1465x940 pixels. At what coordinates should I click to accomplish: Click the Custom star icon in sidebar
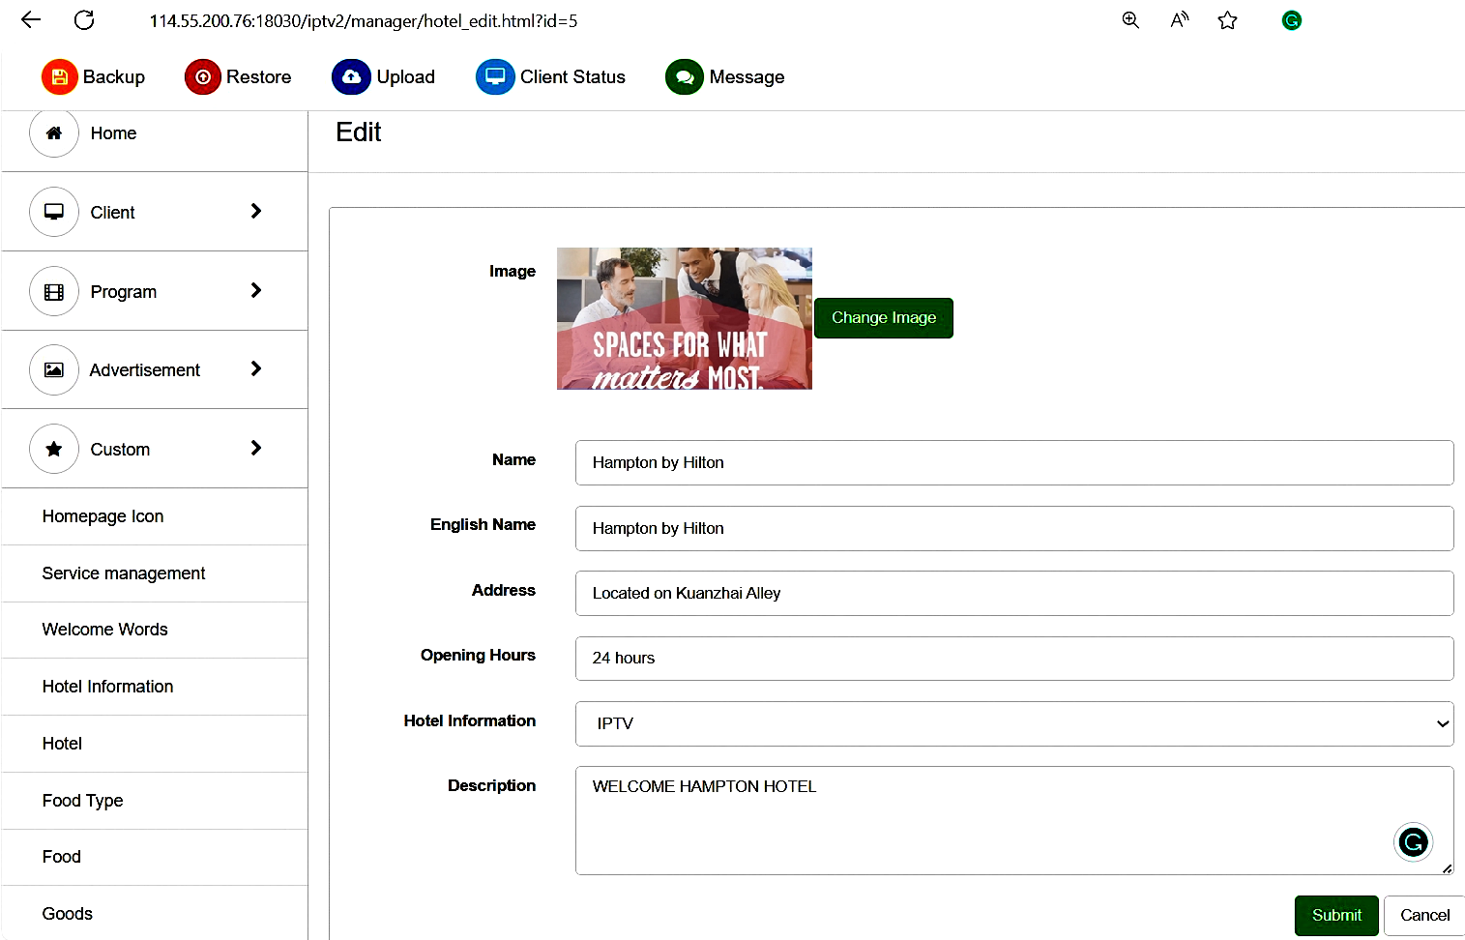(x=54, y=449)
